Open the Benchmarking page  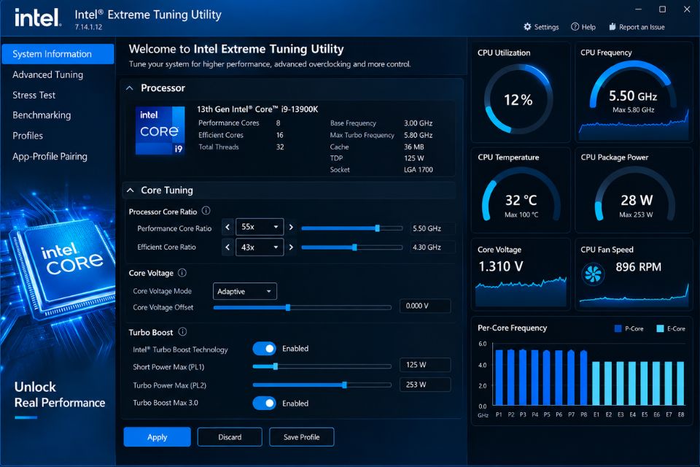[x=42, y=115]
